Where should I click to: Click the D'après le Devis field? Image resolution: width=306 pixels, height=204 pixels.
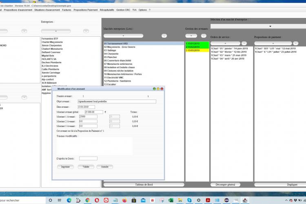(88, 159)
